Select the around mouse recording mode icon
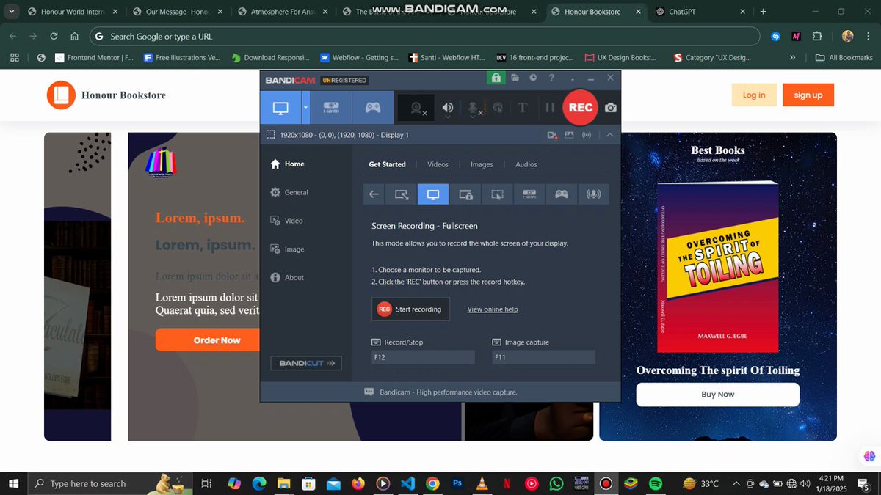This screenshot has height=495, width=881. [x=498, y=194]
